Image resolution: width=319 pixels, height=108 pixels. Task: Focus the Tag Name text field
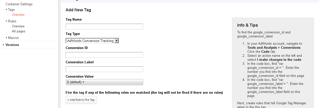point(104,26)
